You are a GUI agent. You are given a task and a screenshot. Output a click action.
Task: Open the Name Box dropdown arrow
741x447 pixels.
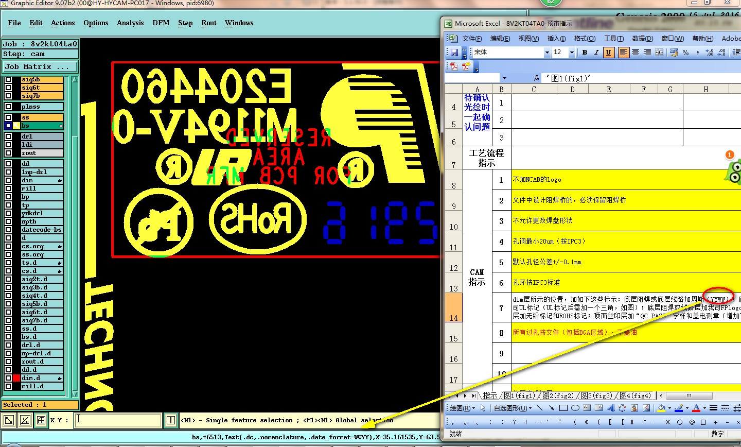point(504,78)
